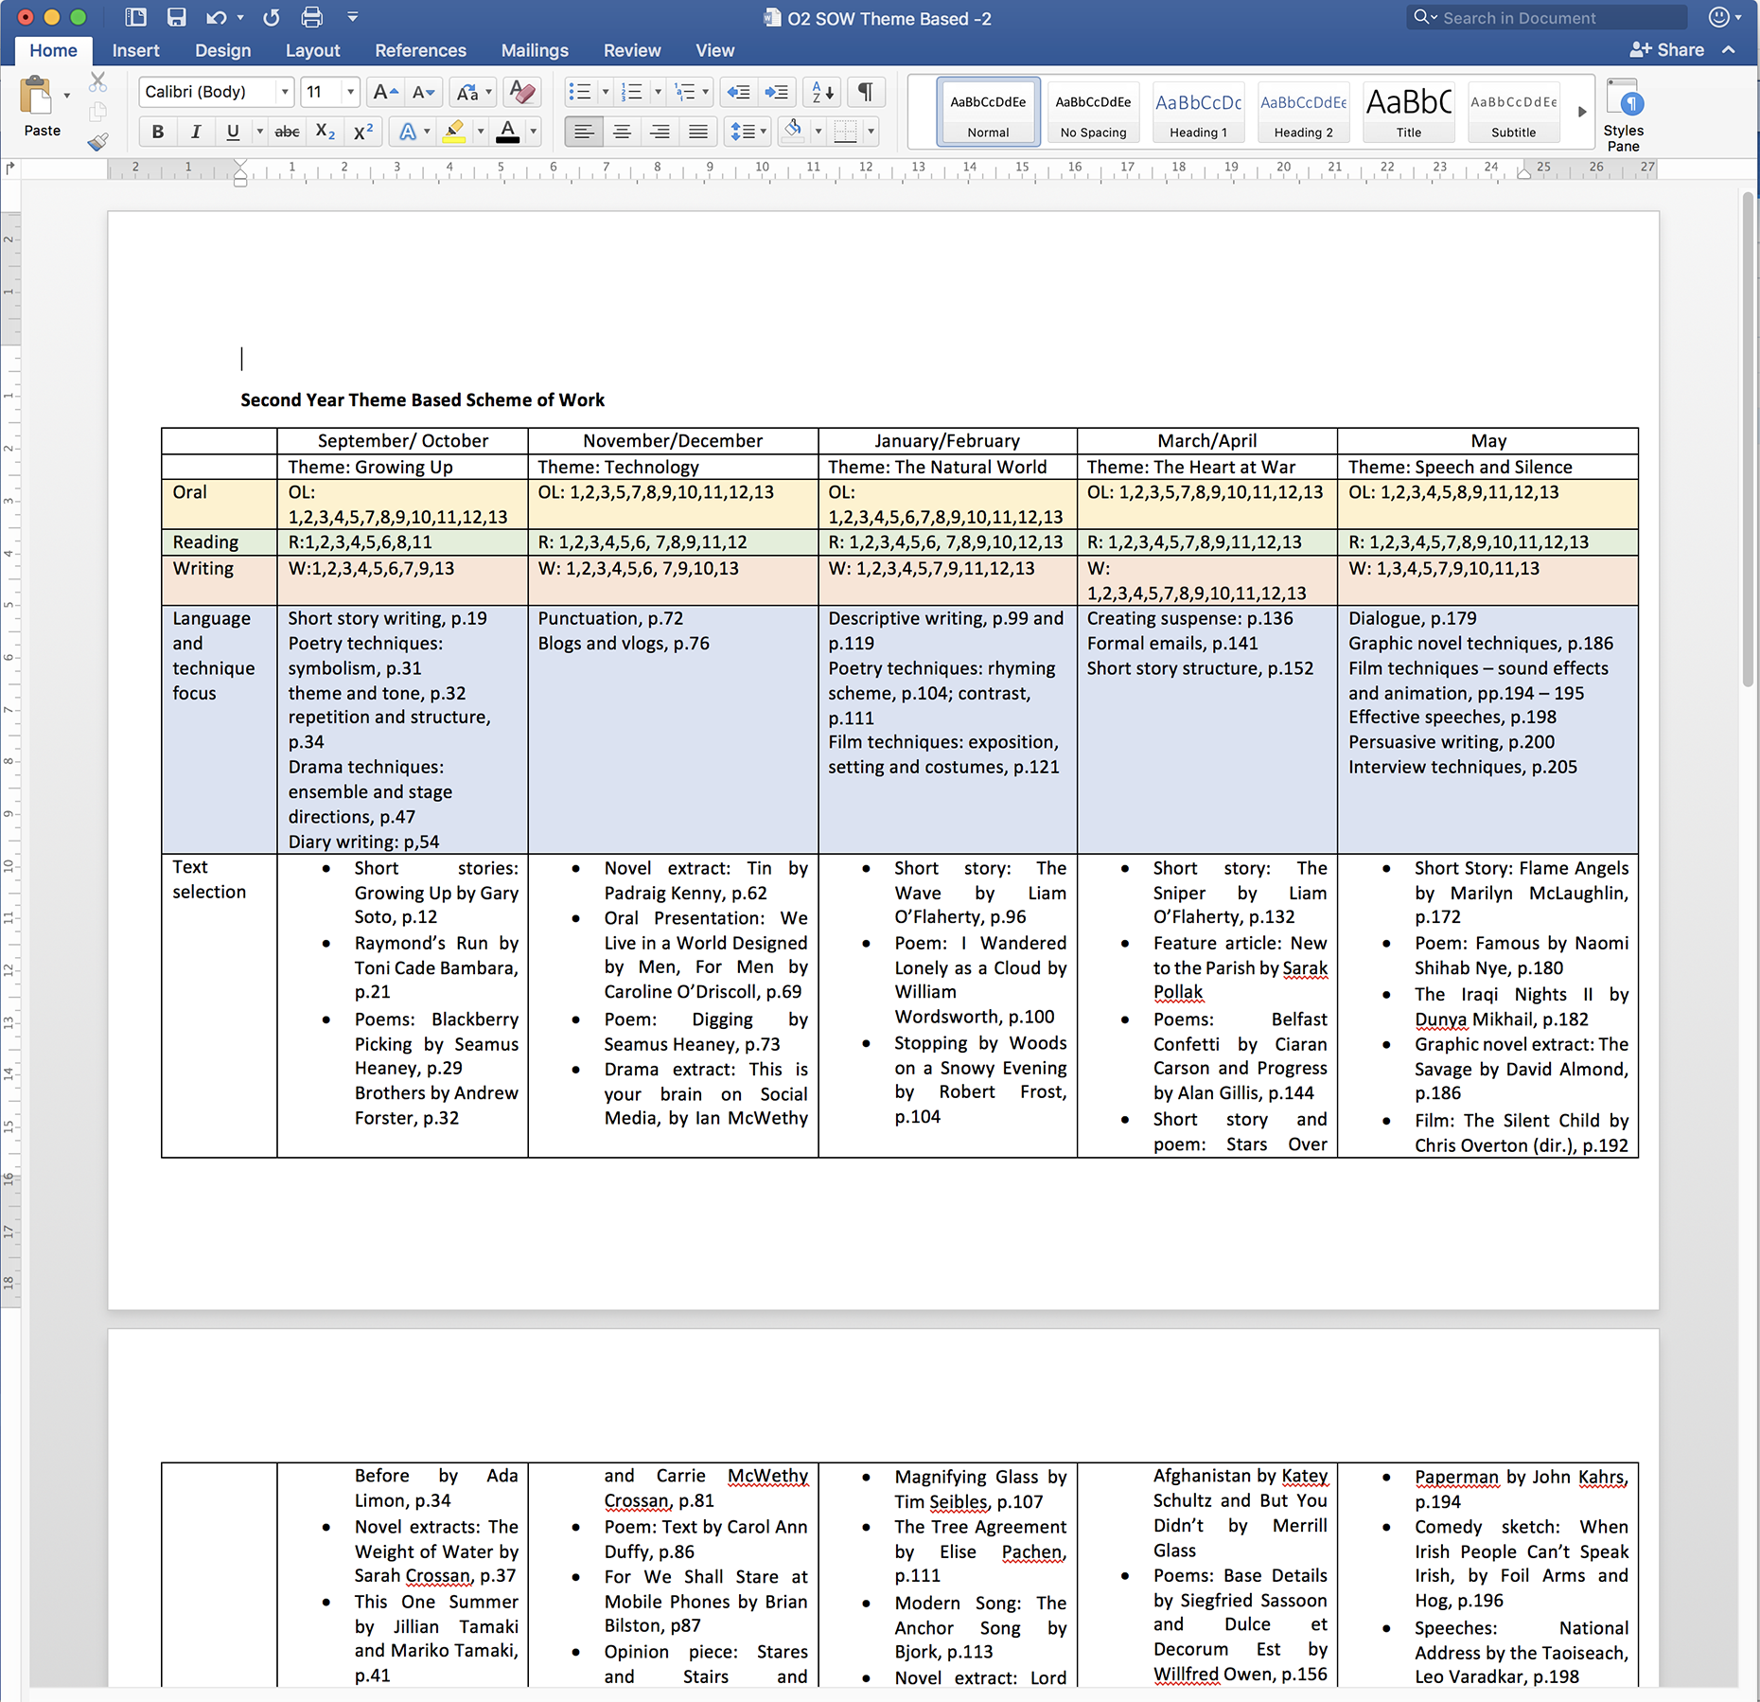Image resolution: width=1760 pixels, height=1702 pixels.
Task: Open the Styles Pane
Action: tap(1624, 115)
